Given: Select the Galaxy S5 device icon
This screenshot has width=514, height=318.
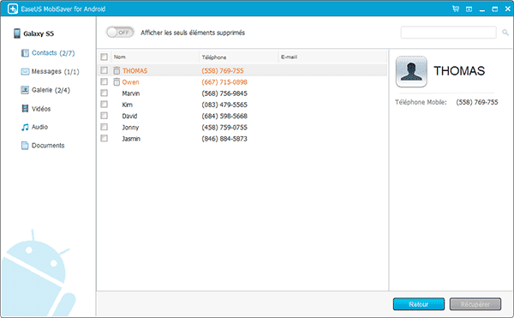Looking at the screenshot, I should pyautogui.click(x=17, y=33).
